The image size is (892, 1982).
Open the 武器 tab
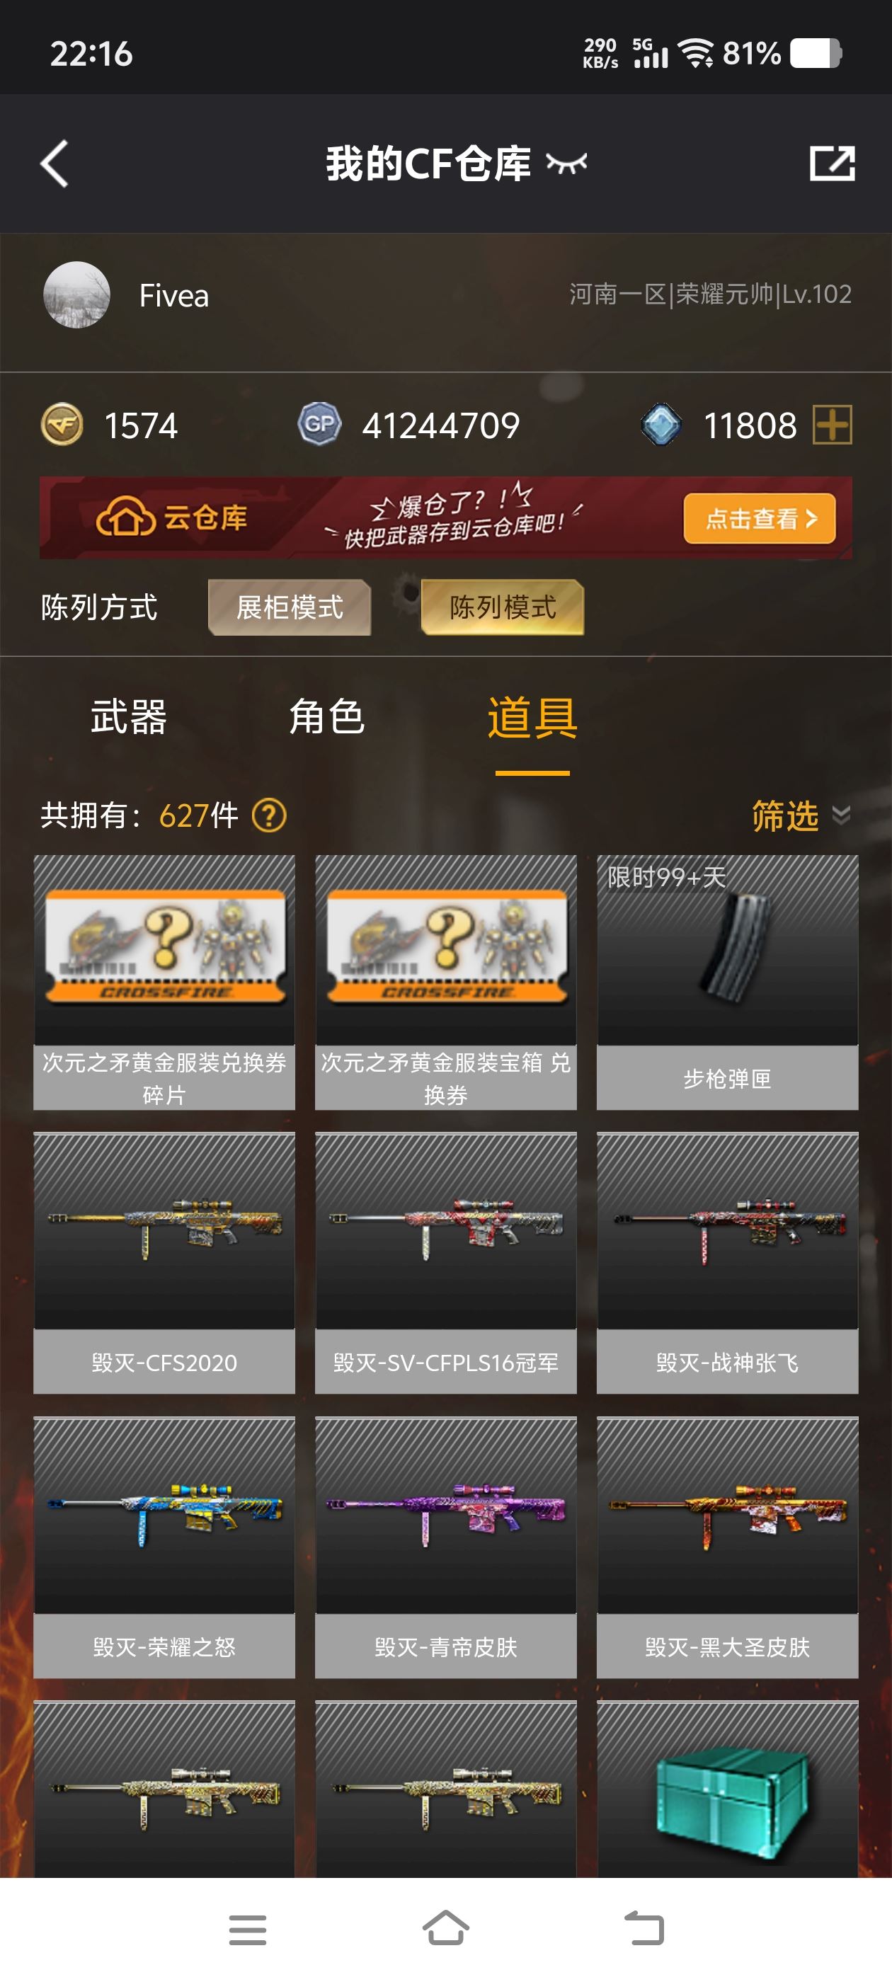coord(129,717)
